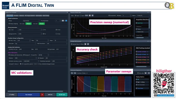Click the red stop icon button beside Run Analysis
The height and width of the screenshot is (99, 176).
42,95
